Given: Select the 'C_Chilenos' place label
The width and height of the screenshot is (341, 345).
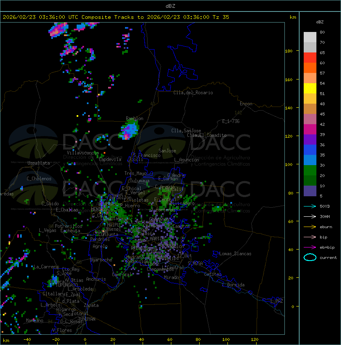Looking at the screenshot, I should coord(39,179).
